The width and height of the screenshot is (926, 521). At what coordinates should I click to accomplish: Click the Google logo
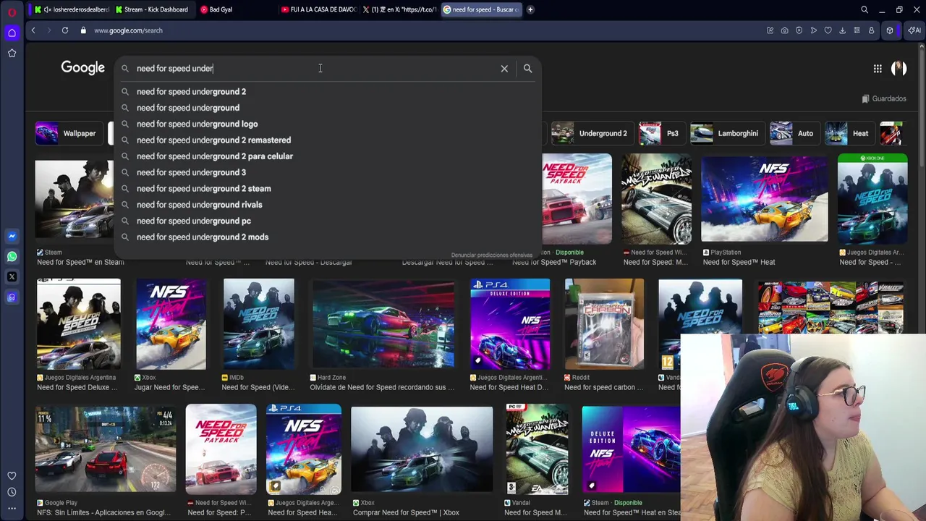(83, 68)
